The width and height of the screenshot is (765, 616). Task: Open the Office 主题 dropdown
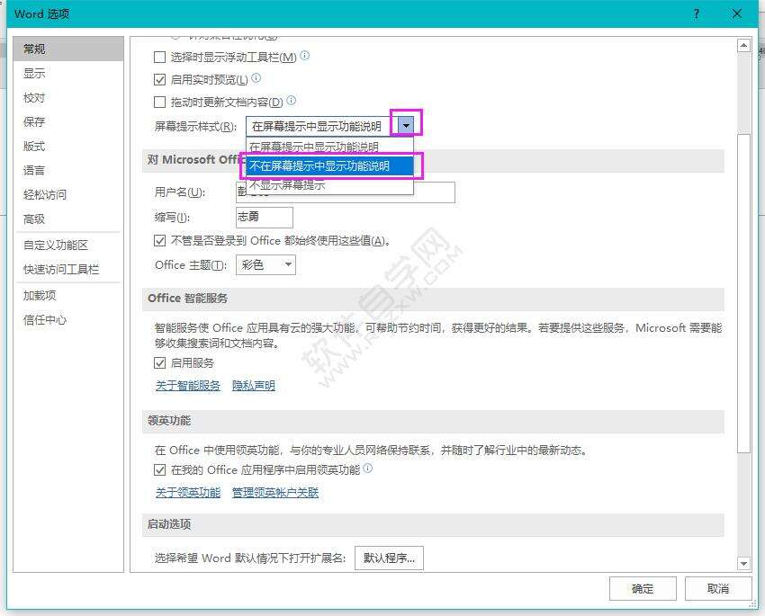click(x=265, y=265)
